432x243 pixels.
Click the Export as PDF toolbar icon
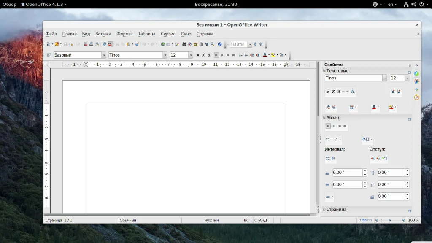[86, 44]
